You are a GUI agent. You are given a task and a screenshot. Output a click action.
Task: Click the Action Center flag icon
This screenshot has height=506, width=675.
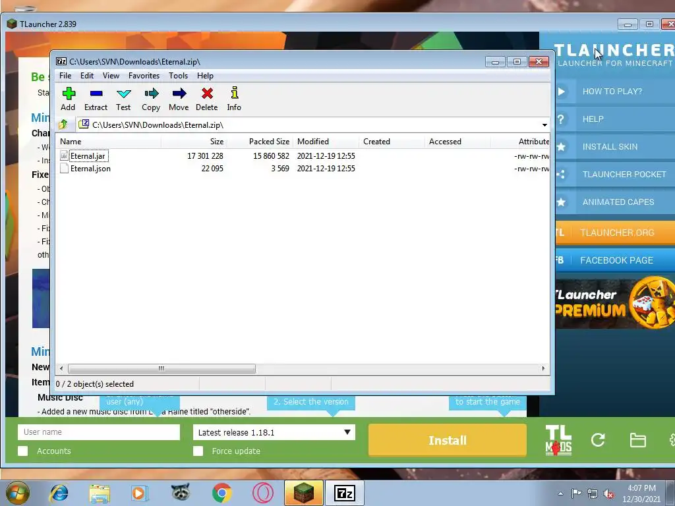pos(576,493)
